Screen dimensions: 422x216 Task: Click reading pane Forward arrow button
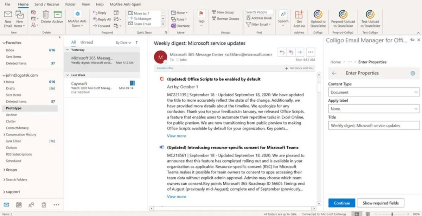[299, 52]
